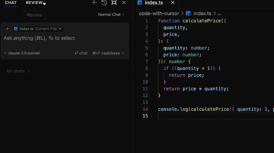Close the index.ts editor tab
274x153 pixels.
point(173,3)
